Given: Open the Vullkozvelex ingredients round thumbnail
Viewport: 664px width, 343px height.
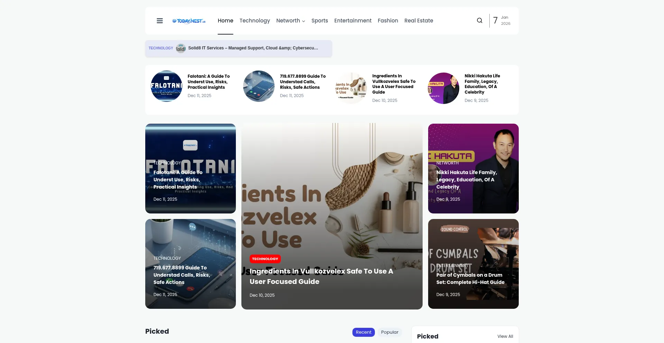Looking at the screenshot, I should coord(351,88).
